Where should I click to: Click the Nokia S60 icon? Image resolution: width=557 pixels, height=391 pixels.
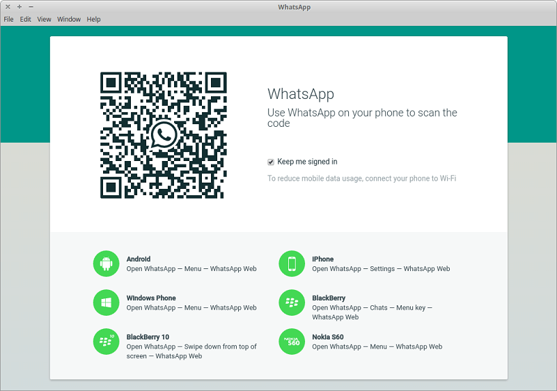point(292,342)
